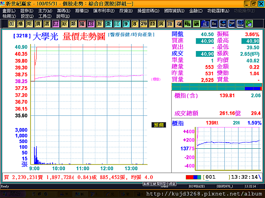Click the Page Down toolbar button
The image size is (265, 198).
[231, 24]
